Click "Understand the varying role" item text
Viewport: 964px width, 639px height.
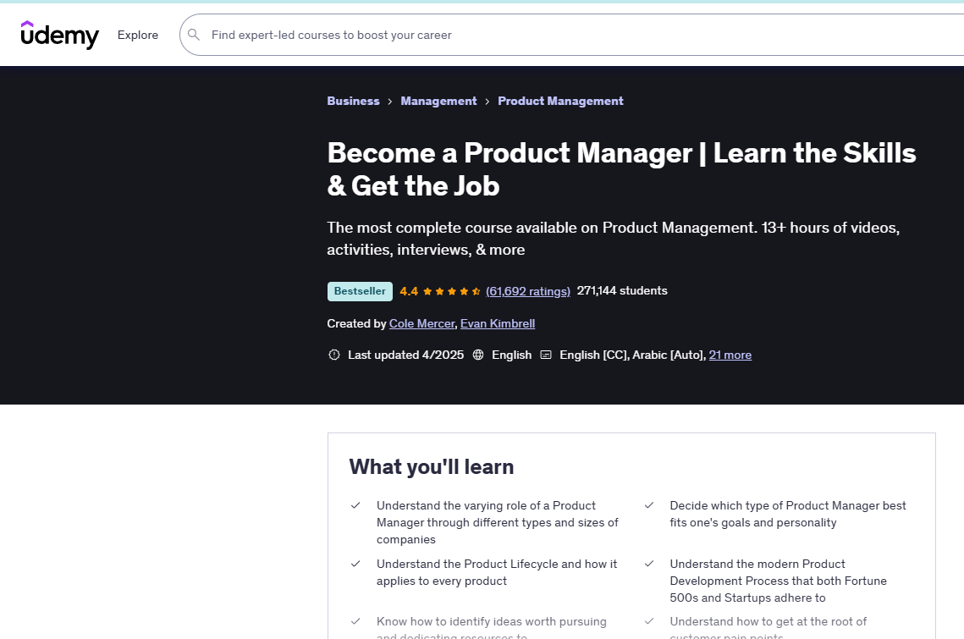coord(498,522)
